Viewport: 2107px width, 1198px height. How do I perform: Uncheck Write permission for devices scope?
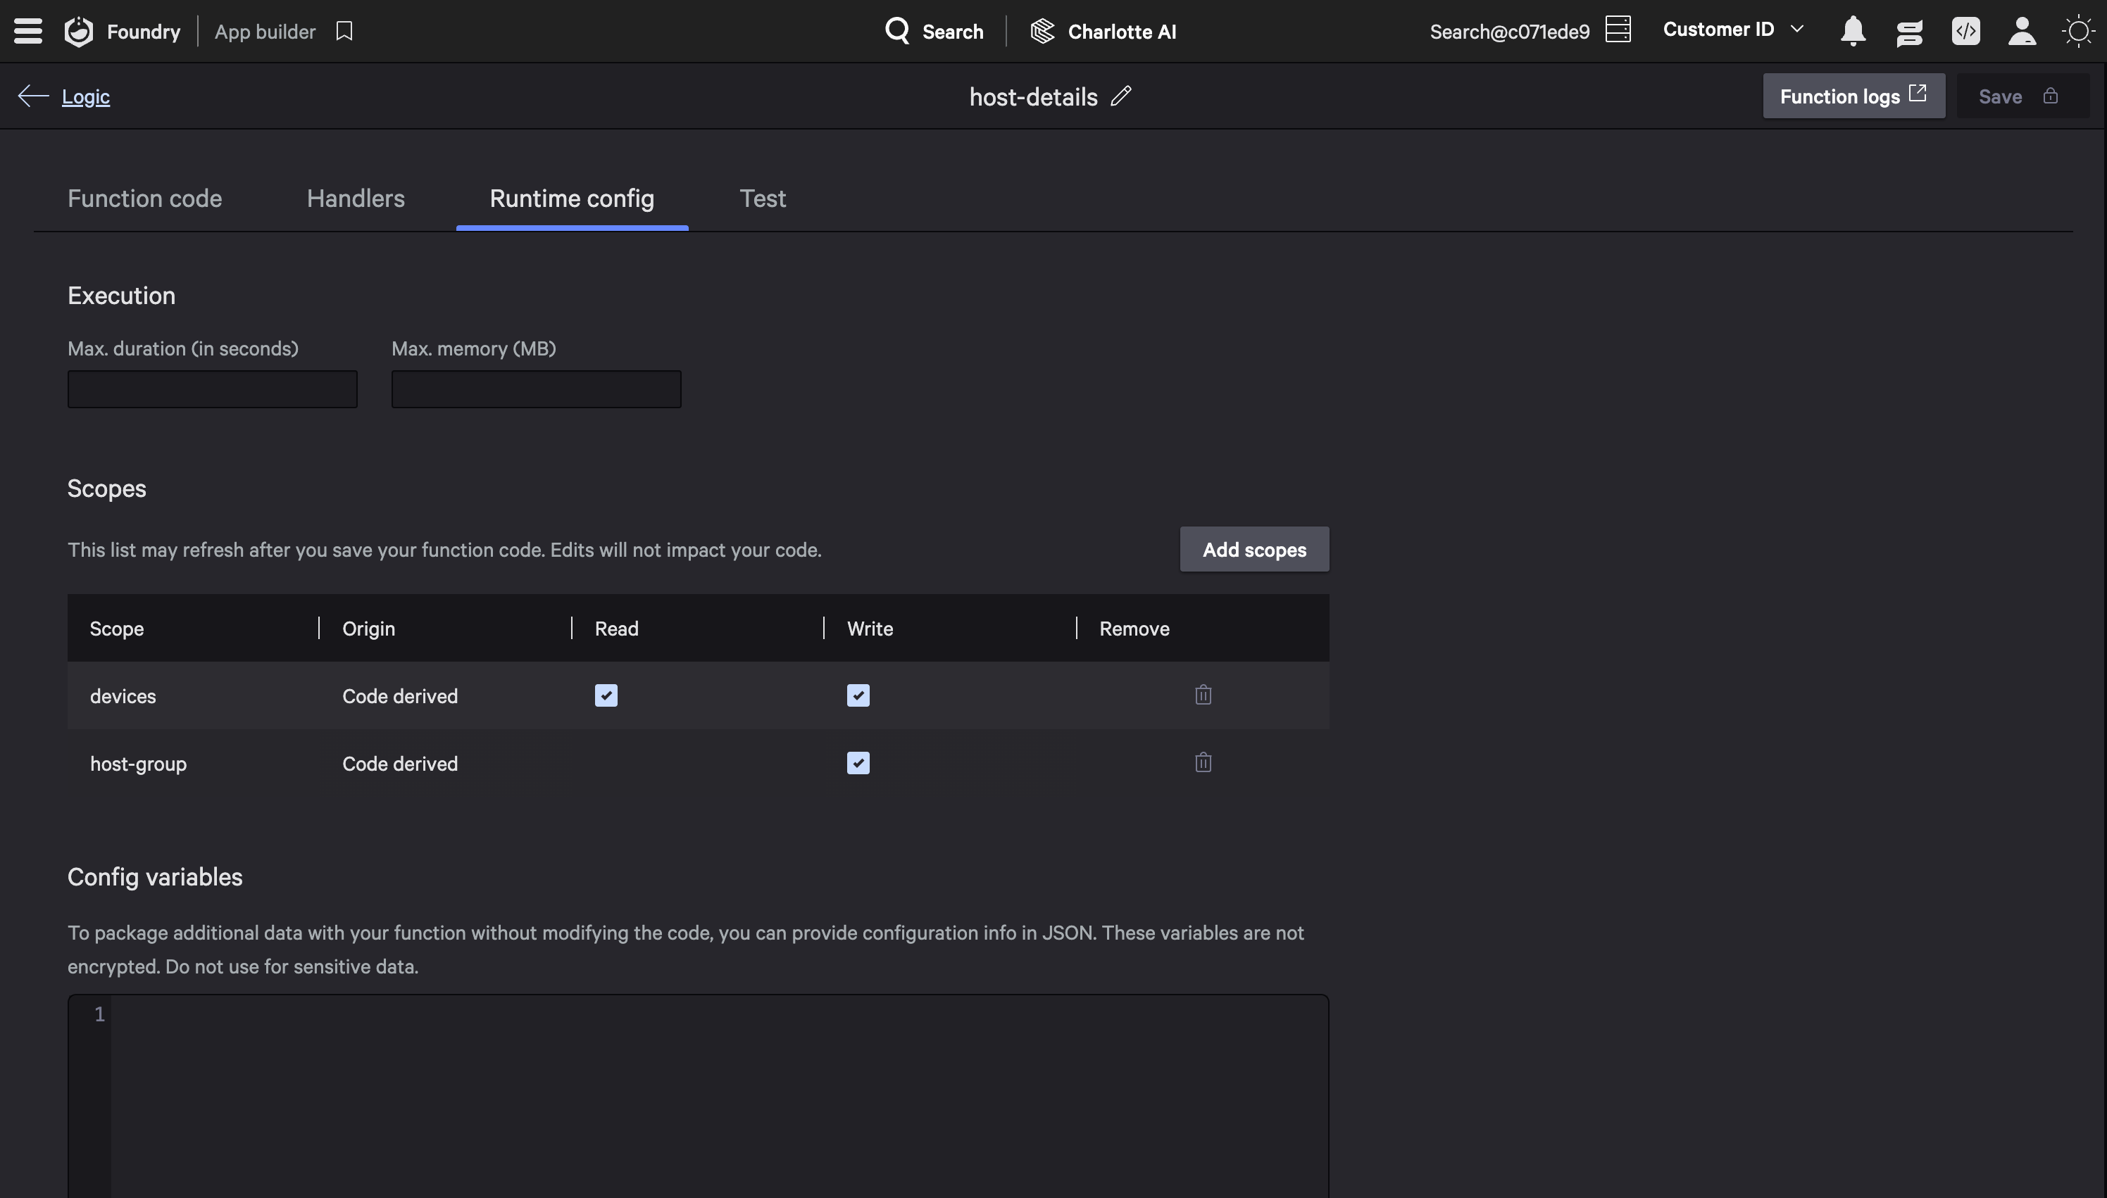858,695
